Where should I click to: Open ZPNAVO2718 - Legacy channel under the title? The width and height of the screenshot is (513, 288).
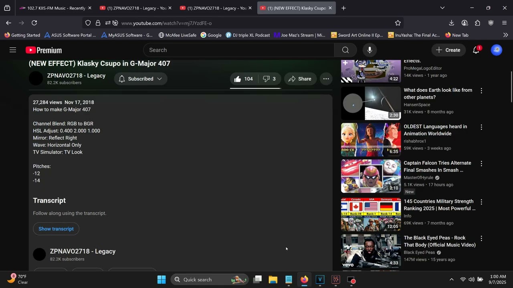[x=76, y=76]
